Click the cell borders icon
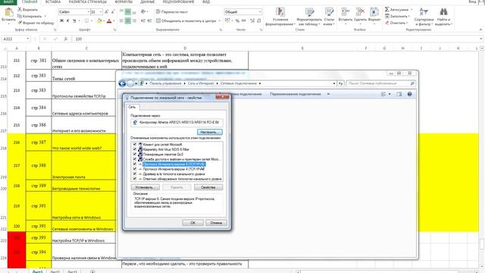This screenshot has height=273, width=485. tap(86, 20)
